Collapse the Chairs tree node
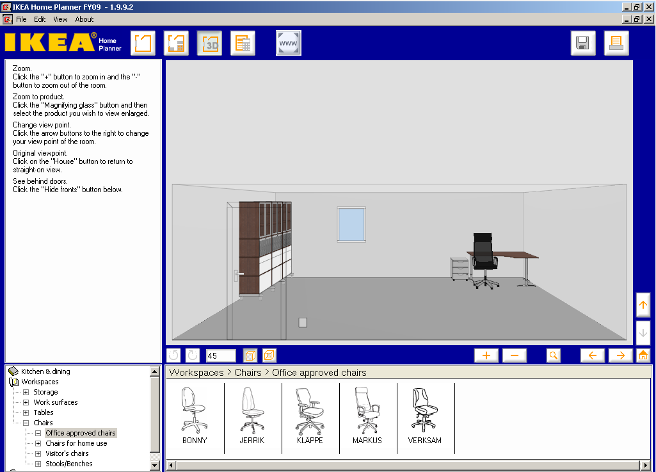 (x=26, y=423)
